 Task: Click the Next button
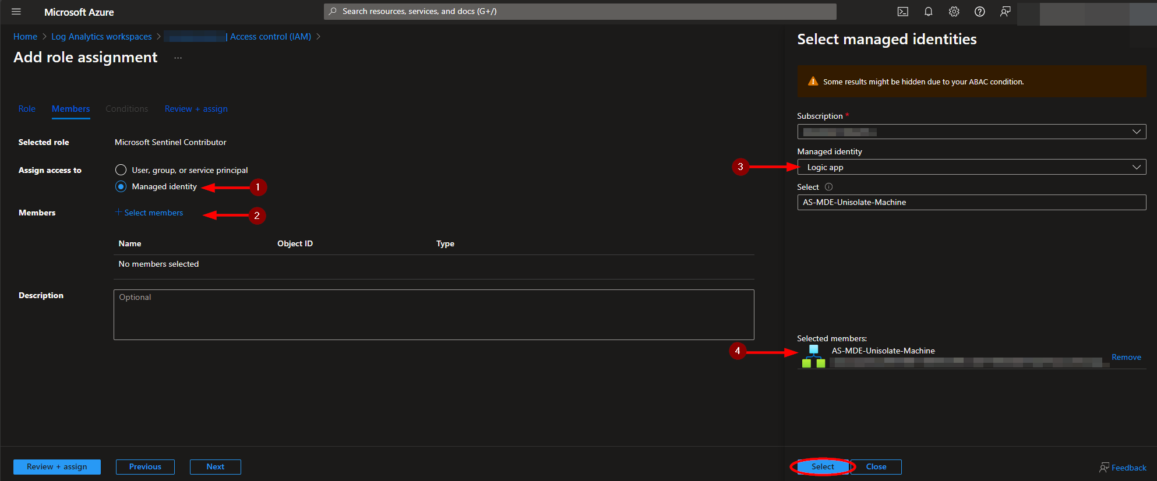[216, 467]
